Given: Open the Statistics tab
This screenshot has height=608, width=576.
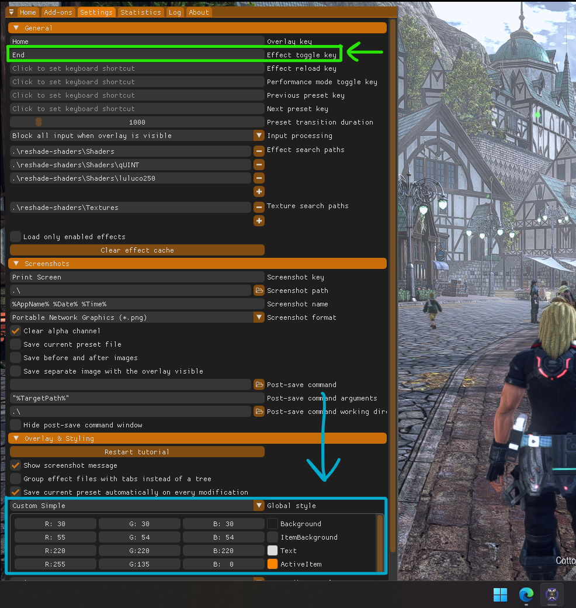Looking at the screenshot, I should [141, 12].
